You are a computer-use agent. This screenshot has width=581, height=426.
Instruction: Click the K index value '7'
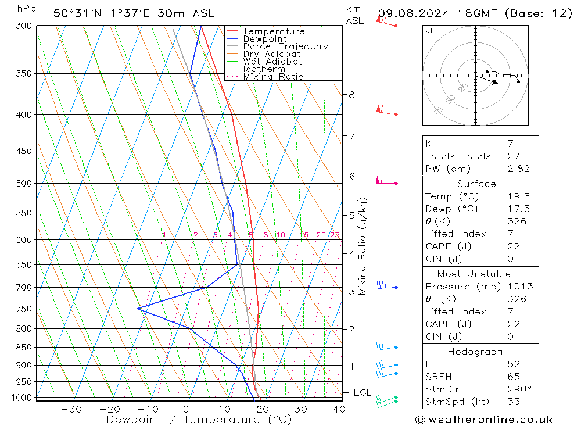[x=510, y=144]
